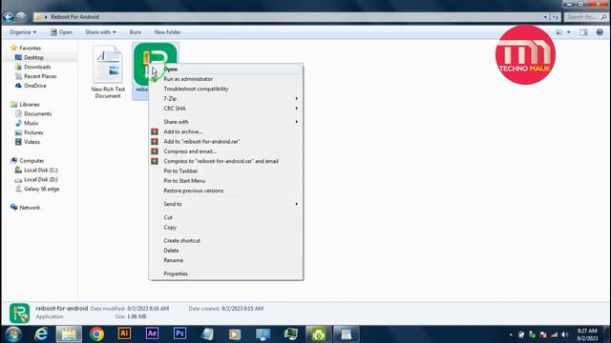This screenshot has width=611, height=343.
Task: Choose Compress to "reiboot-for-android.rar" and email
Action: pos(225,161)
